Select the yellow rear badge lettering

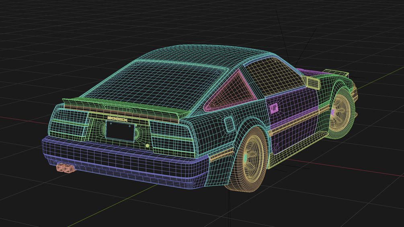pos(117,119)
